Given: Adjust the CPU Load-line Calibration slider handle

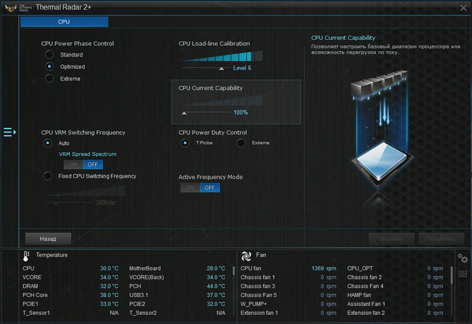Looking at the screenshot, I should pyautogui.click(x=221, y=68).
